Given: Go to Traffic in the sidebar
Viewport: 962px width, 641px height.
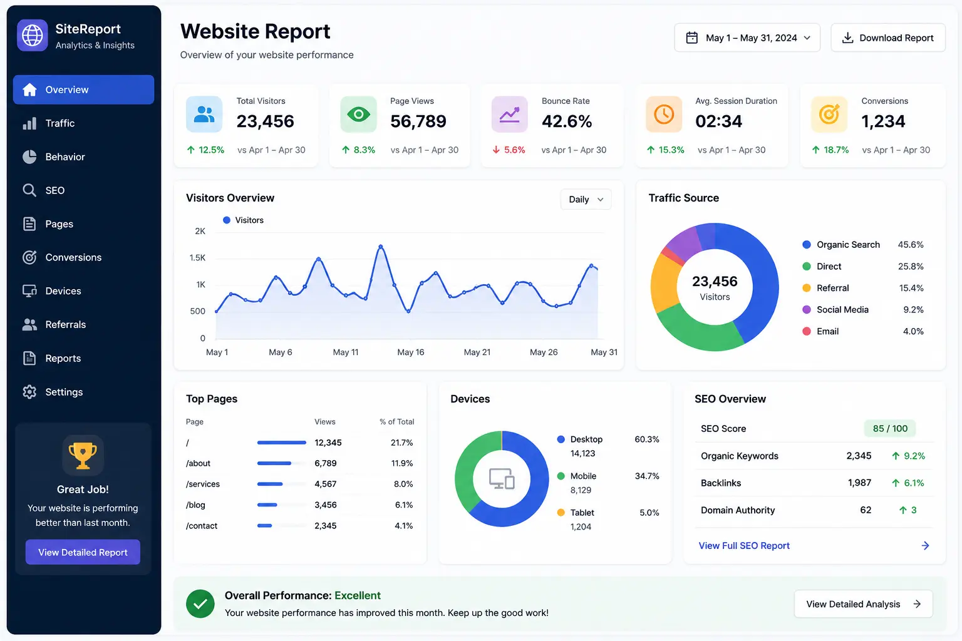Looking at the screenshot, I should click(83, 123).
